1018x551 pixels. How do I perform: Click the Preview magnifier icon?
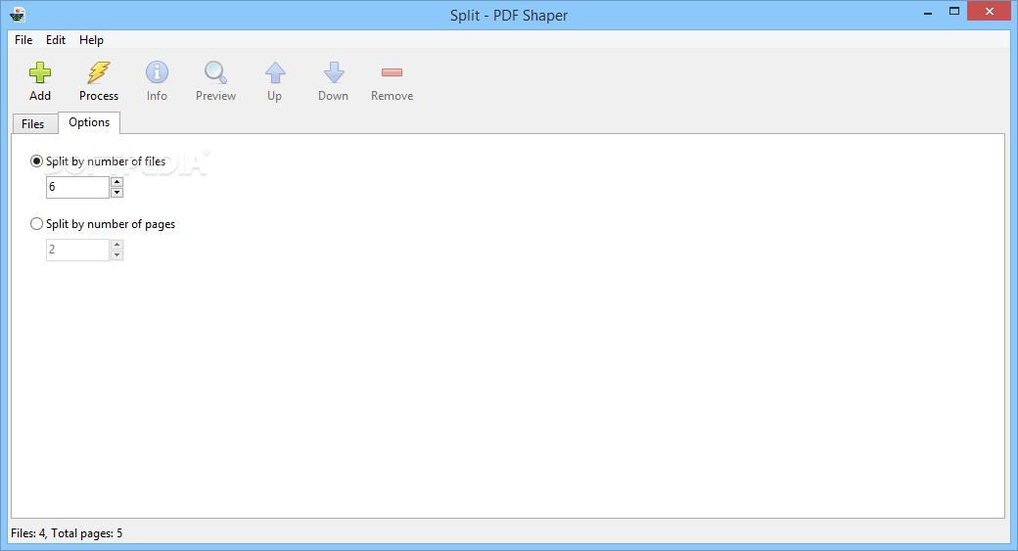point(215,72)
